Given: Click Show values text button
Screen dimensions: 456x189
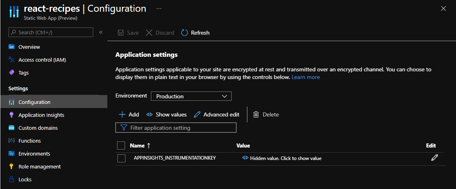Looking at the screenshot, I should coord(171,115).
